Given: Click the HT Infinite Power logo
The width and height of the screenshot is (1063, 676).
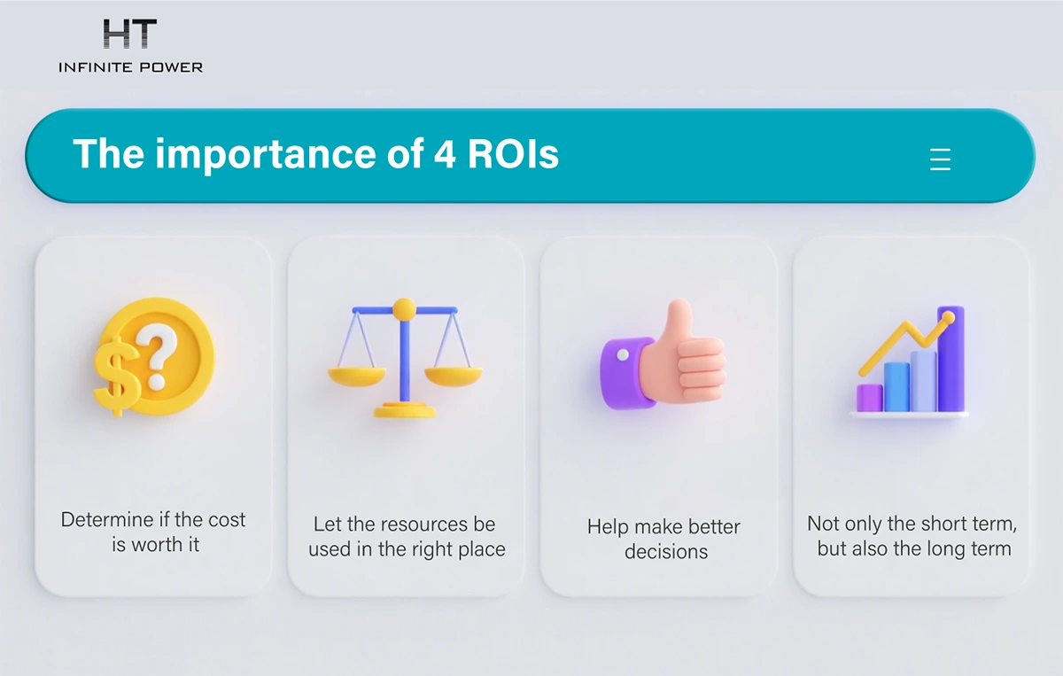Looking at the screenshot, I should [x=130, y=46].
